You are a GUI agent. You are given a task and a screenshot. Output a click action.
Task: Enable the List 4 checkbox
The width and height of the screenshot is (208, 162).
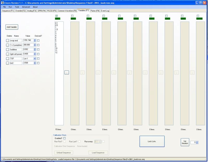tap(104, 16)
